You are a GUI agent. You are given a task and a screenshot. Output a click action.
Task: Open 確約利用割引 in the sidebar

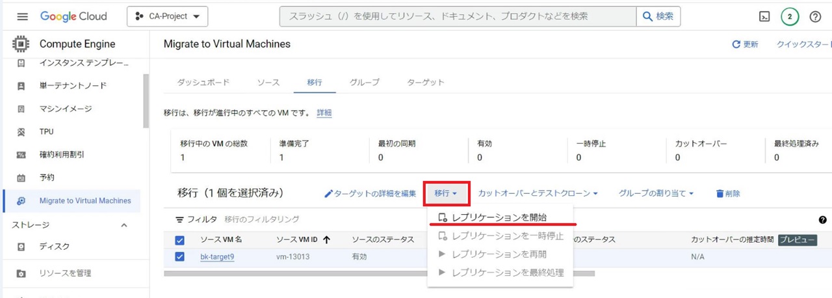tap(62, 155)
